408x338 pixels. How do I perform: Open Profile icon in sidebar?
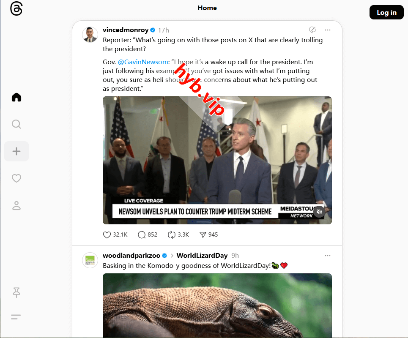pyautogui.click(x=16, y=206)
